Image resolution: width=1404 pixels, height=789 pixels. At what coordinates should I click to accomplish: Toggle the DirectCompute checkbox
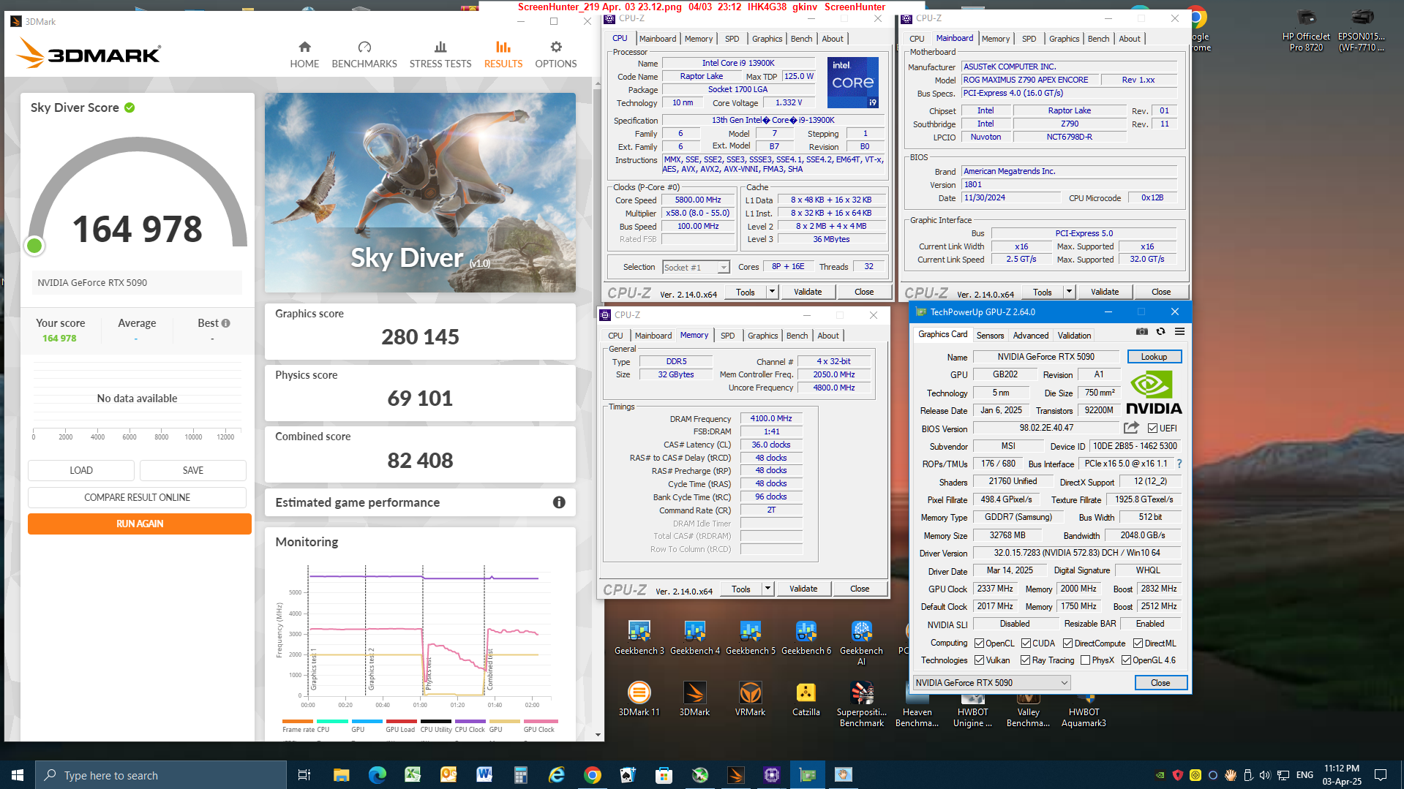1067,643
